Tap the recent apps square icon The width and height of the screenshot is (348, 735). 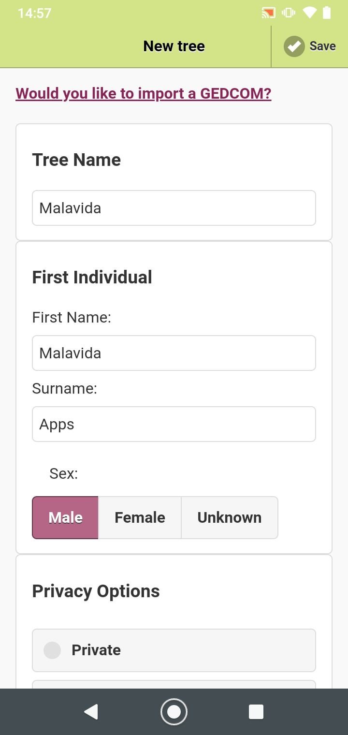(256, 711)
